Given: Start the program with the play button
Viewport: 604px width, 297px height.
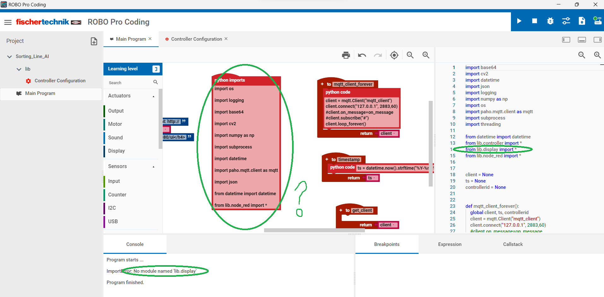Looking at the screenshot, I should [519, 21].
